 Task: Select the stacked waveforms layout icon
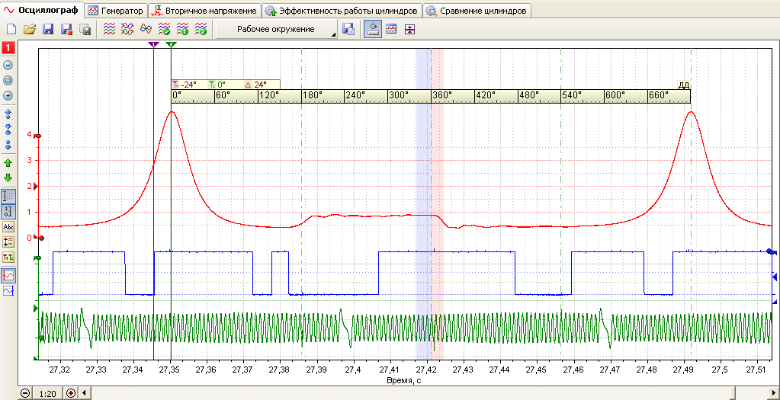click(x=109, y=29)
